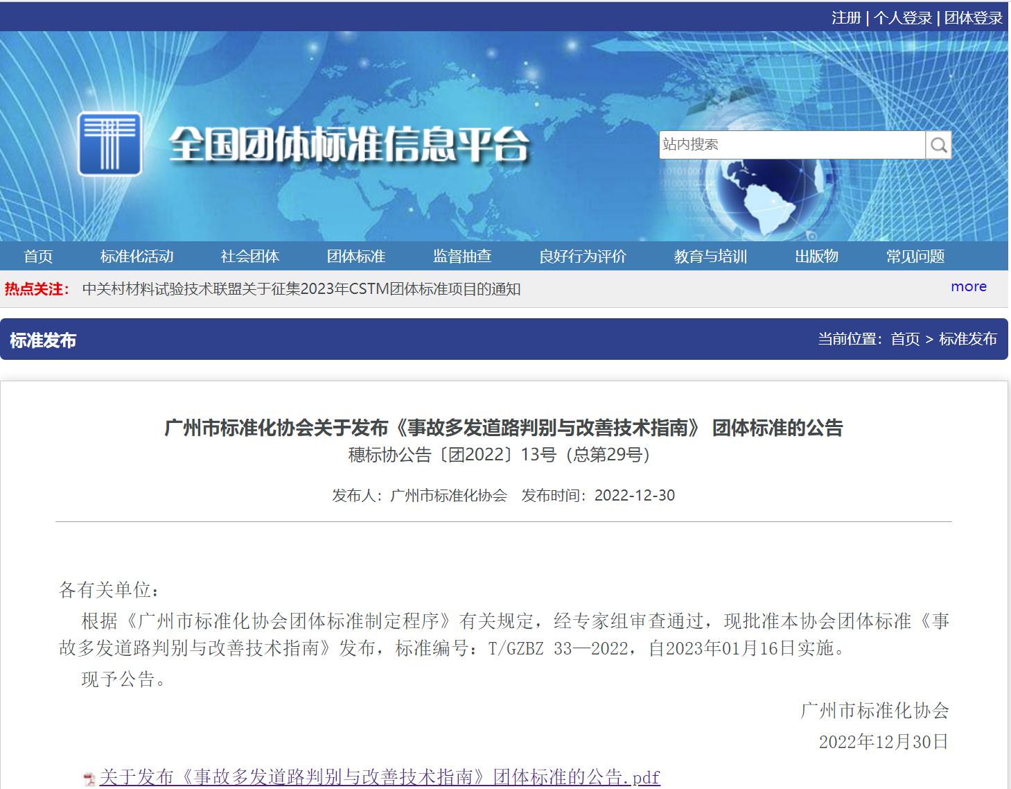Open the 教育与培训 menu
This screenshot has width=1011, height=789.
coord(710,257)
